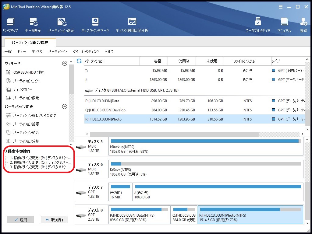Open the パーティション menu
The image size is (312, 234).
pyautogui.click(x=58, y=52)
